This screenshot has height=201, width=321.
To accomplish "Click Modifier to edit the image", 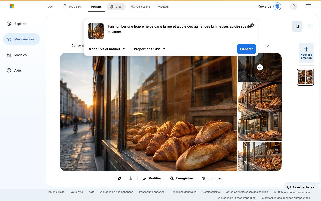I will (152, 178).
